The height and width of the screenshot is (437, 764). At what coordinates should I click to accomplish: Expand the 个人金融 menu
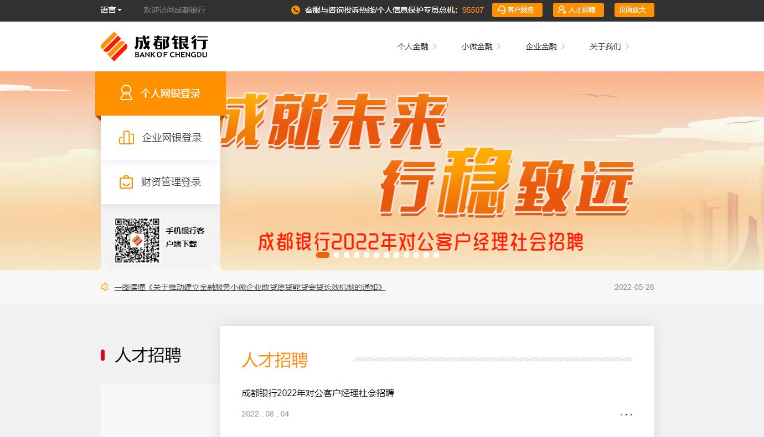[416, 46]
